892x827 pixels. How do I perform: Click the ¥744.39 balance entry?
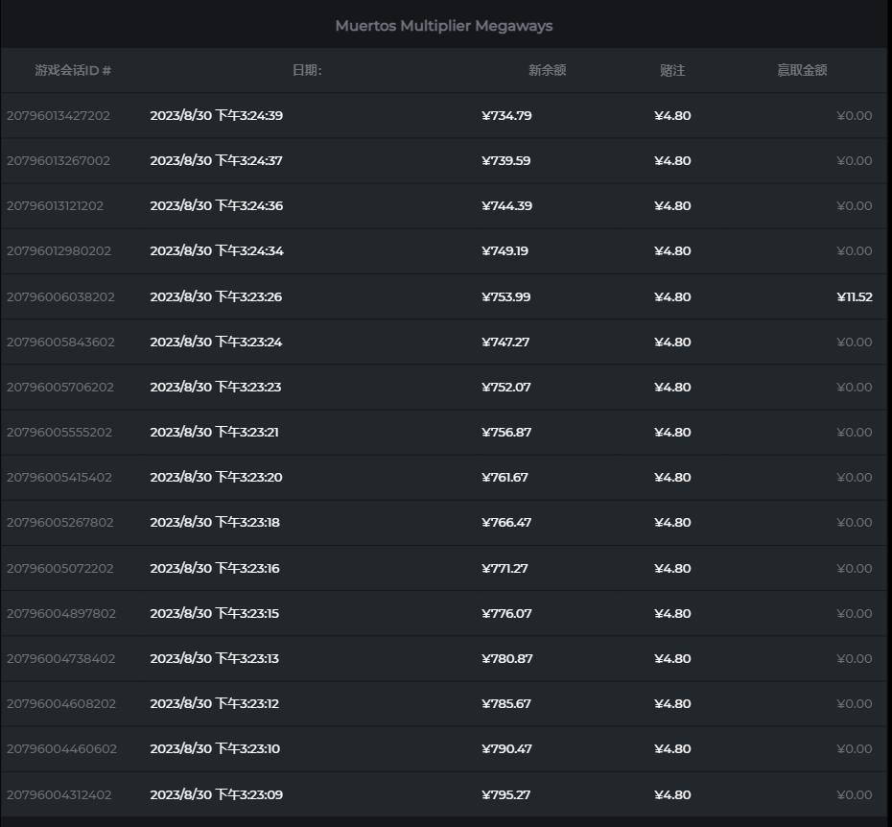pyautogui.click(x=506, y=206)
